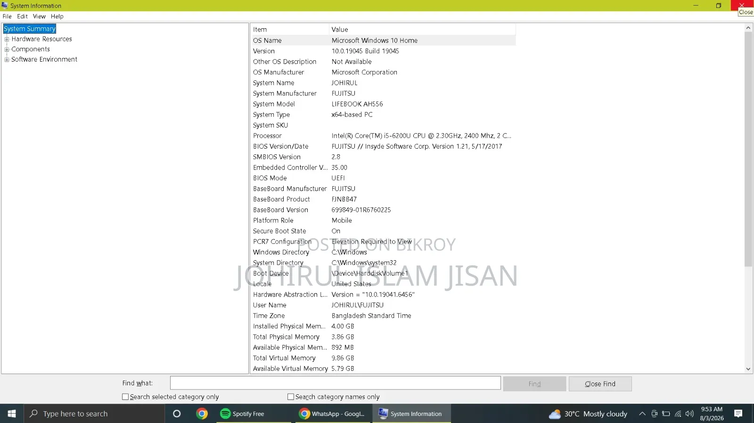Click Item column header

coord(289,29)
